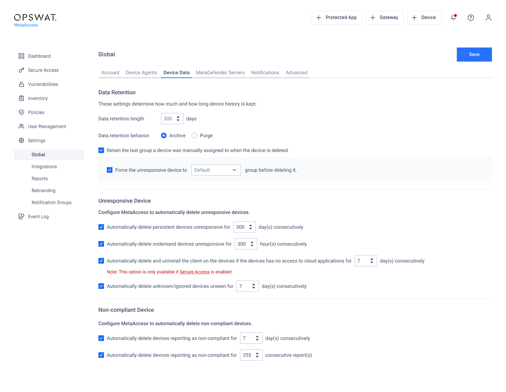Open Global under Settings
Viewport: 506px width, 392px height.
pyautogui.click(x=49, y=155)
